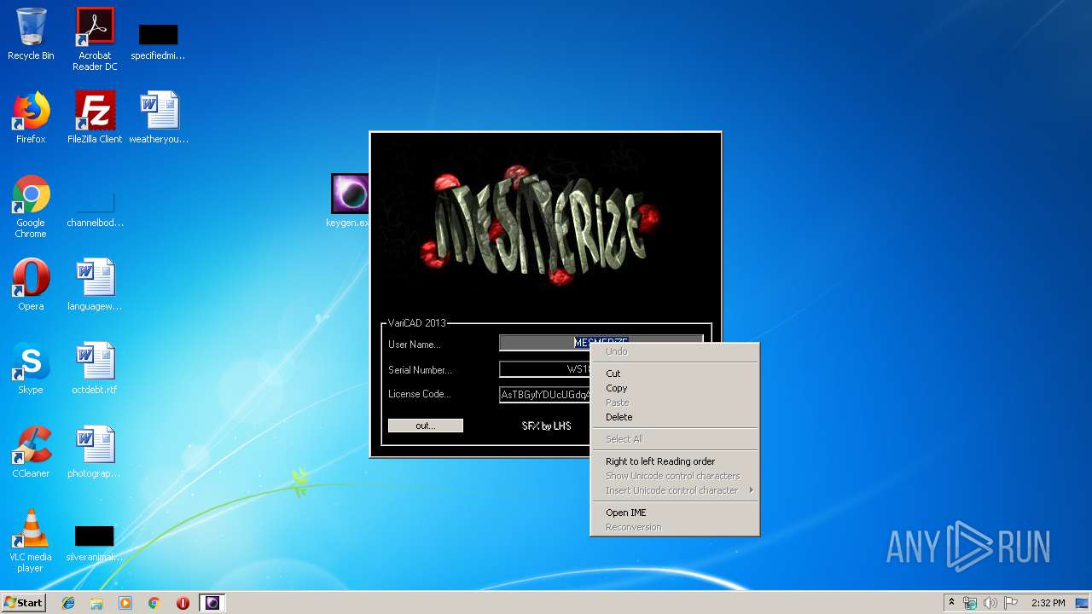Launch Skype from desktop
Screen dimensions: 1092x614
pyautogui.click(x=31, y=368)
